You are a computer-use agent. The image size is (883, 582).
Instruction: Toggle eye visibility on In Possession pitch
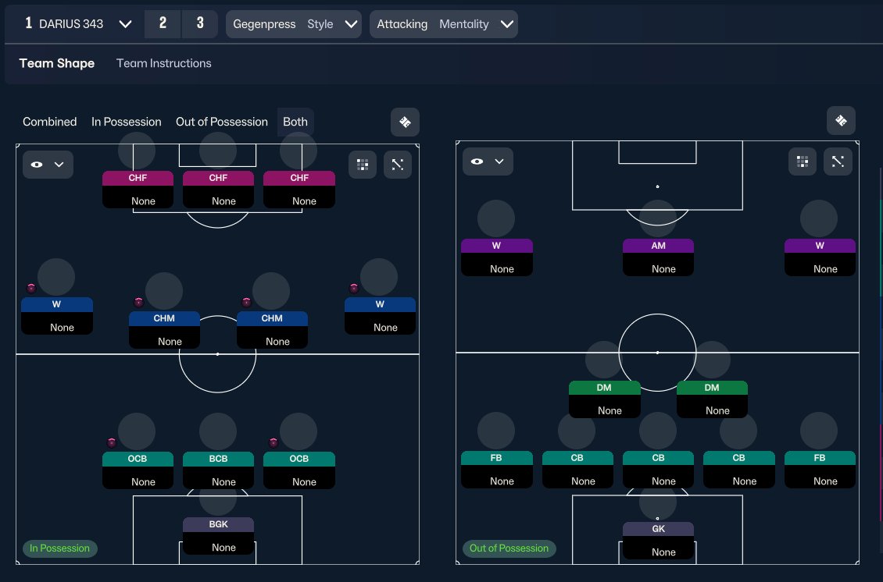click(37, 164)
